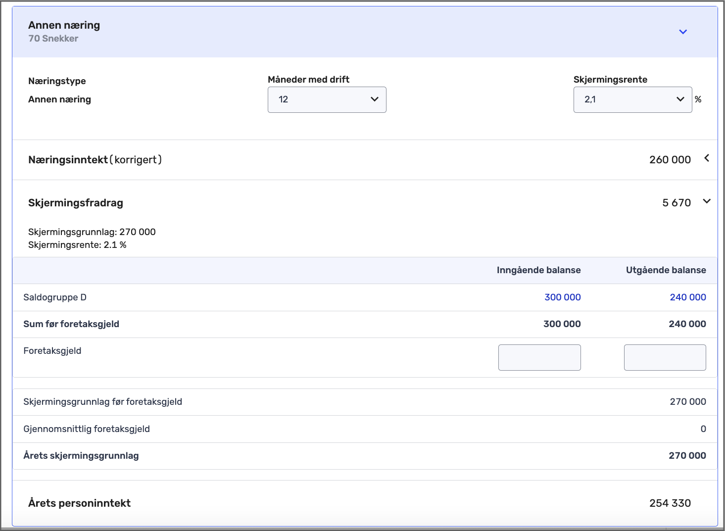725x531 pixels.
Task: Click the Utgående balanse column header
Action: tap(666, 270)
